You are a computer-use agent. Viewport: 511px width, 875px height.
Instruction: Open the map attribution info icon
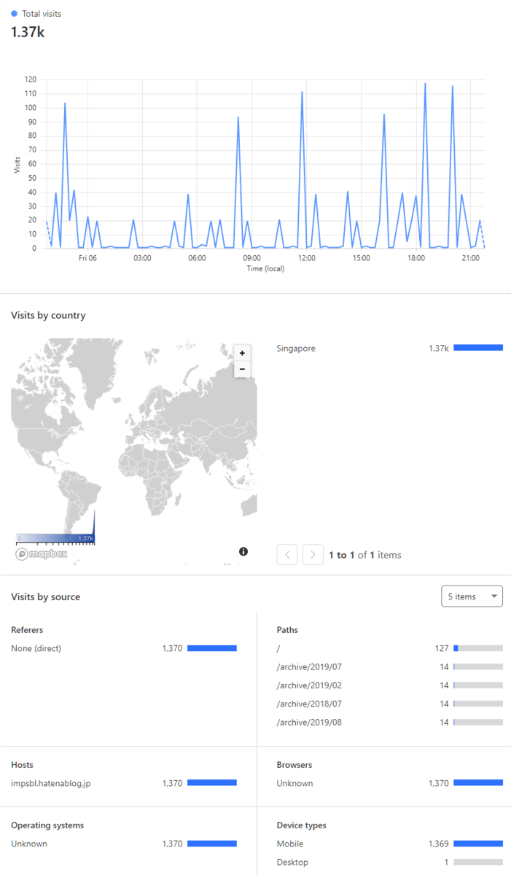tap(243, 551)
